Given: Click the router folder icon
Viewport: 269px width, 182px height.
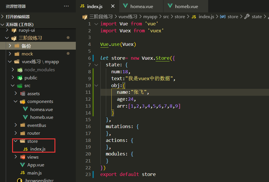Looking at the screenshot, I should pos(23,133).
